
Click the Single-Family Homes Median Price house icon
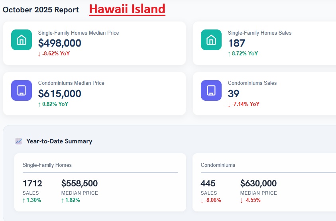[x=22, y=40]
